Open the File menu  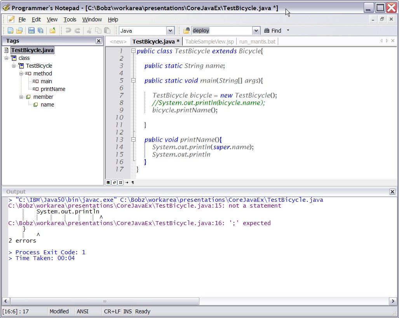pyautogui.click(x=22, y=19)
